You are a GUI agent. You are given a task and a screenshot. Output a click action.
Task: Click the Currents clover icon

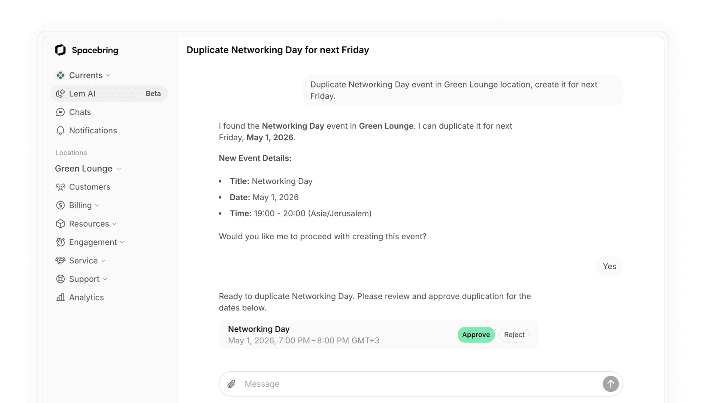(x=60, y=75)
